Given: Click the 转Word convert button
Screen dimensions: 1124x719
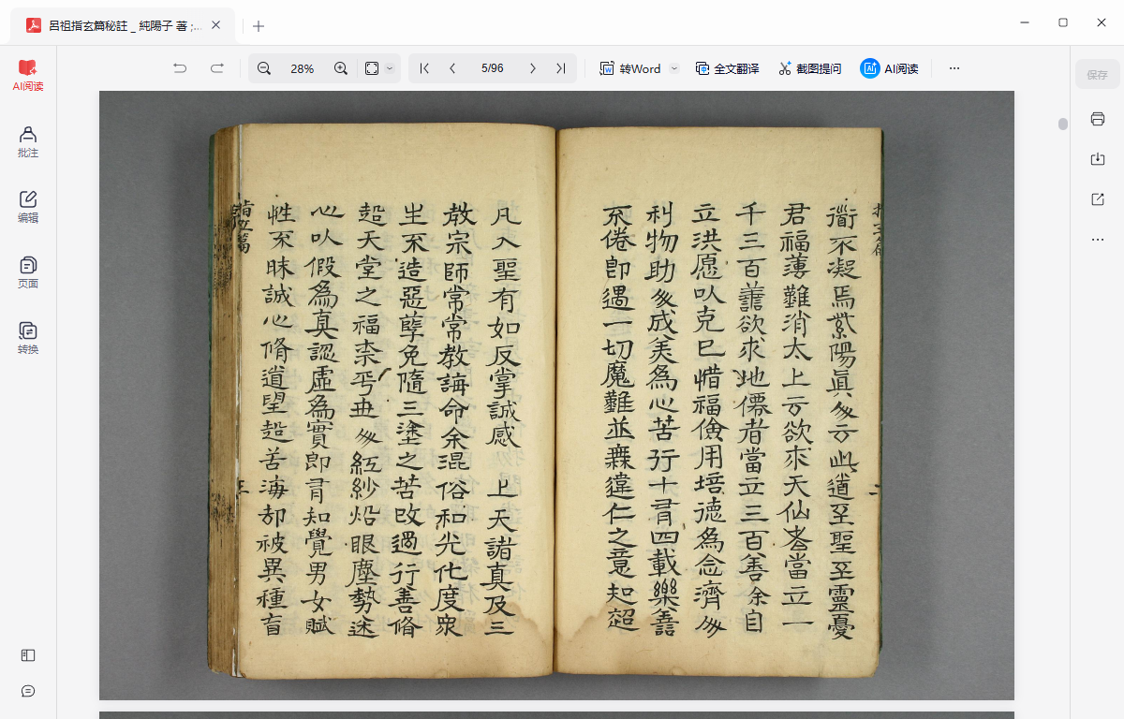Looking at the screenshot, I should (x=630, y=68).
